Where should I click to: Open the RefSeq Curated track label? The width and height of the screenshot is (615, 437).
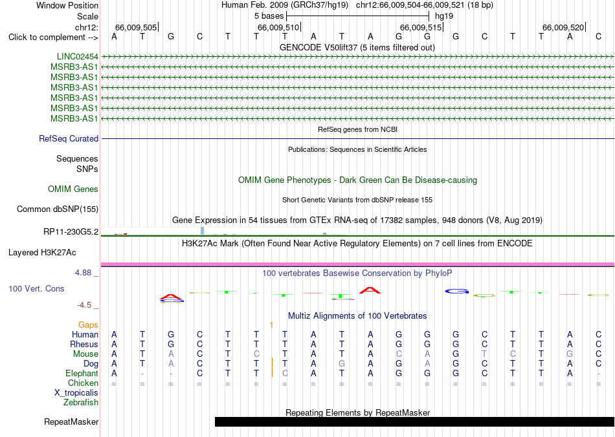[x=69, y=138]
